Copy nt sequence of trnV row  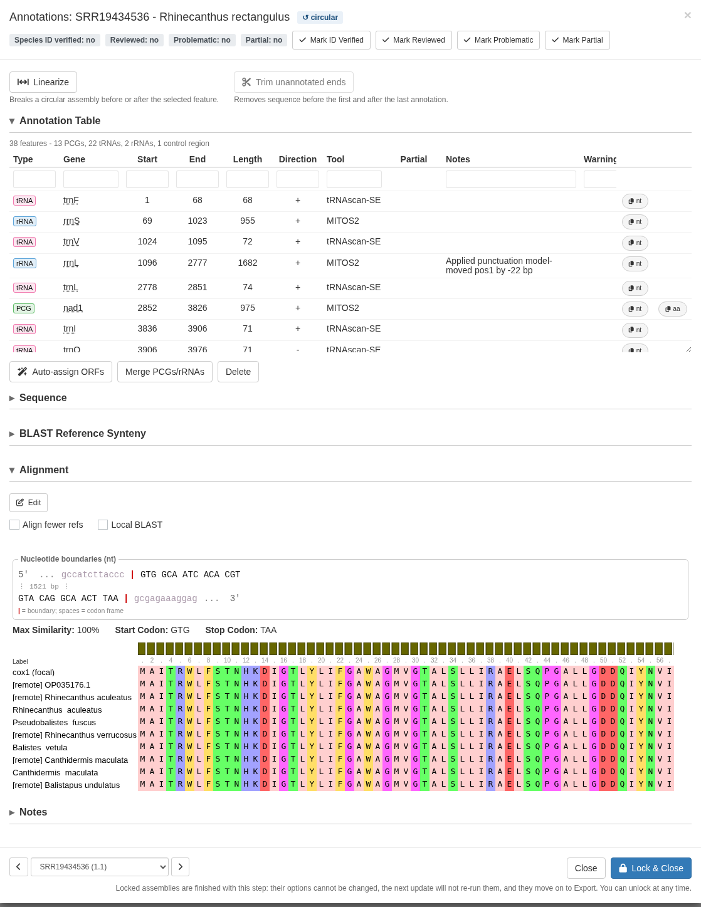[635, 243]
